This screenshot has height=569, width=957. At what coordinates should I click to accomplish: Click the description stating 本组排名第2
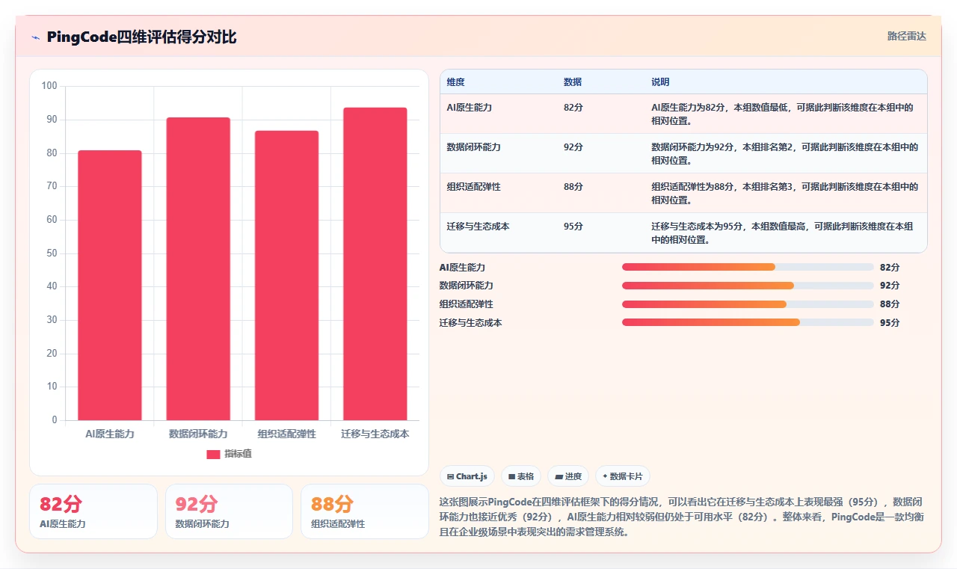[785, 154]
